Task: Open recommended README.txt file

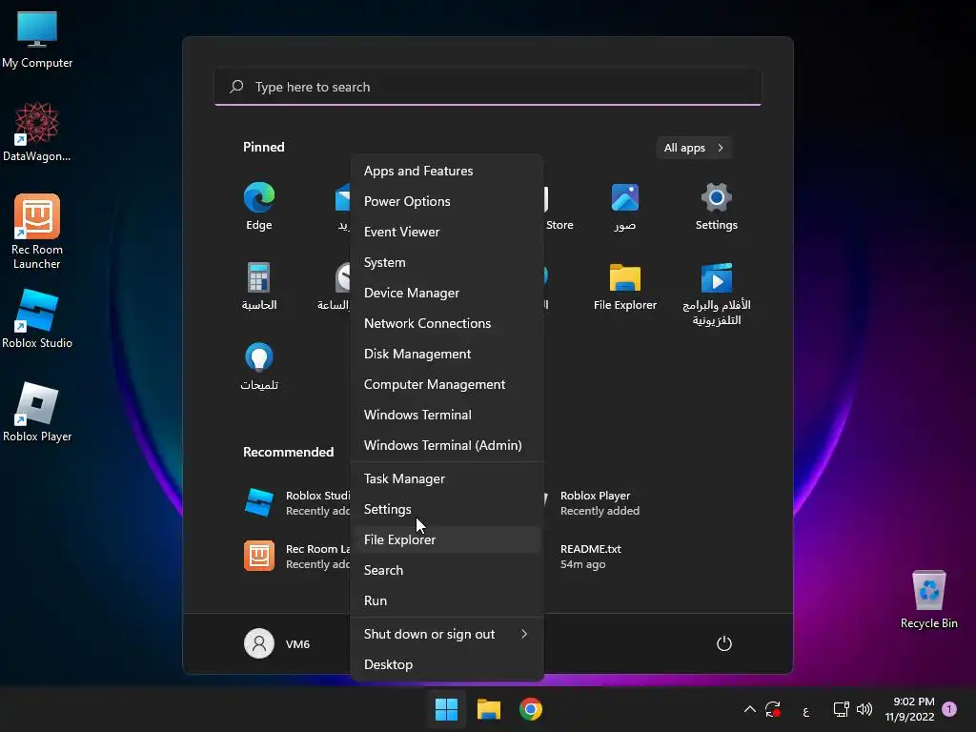Action: (x=590, y=556)
